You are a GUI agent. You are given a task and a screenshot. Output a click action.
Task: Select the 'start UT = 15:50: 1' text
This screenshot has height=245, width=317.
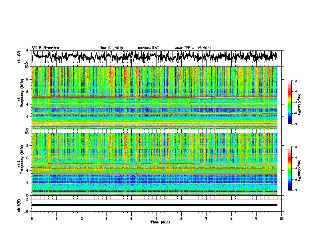click(193, 48)
